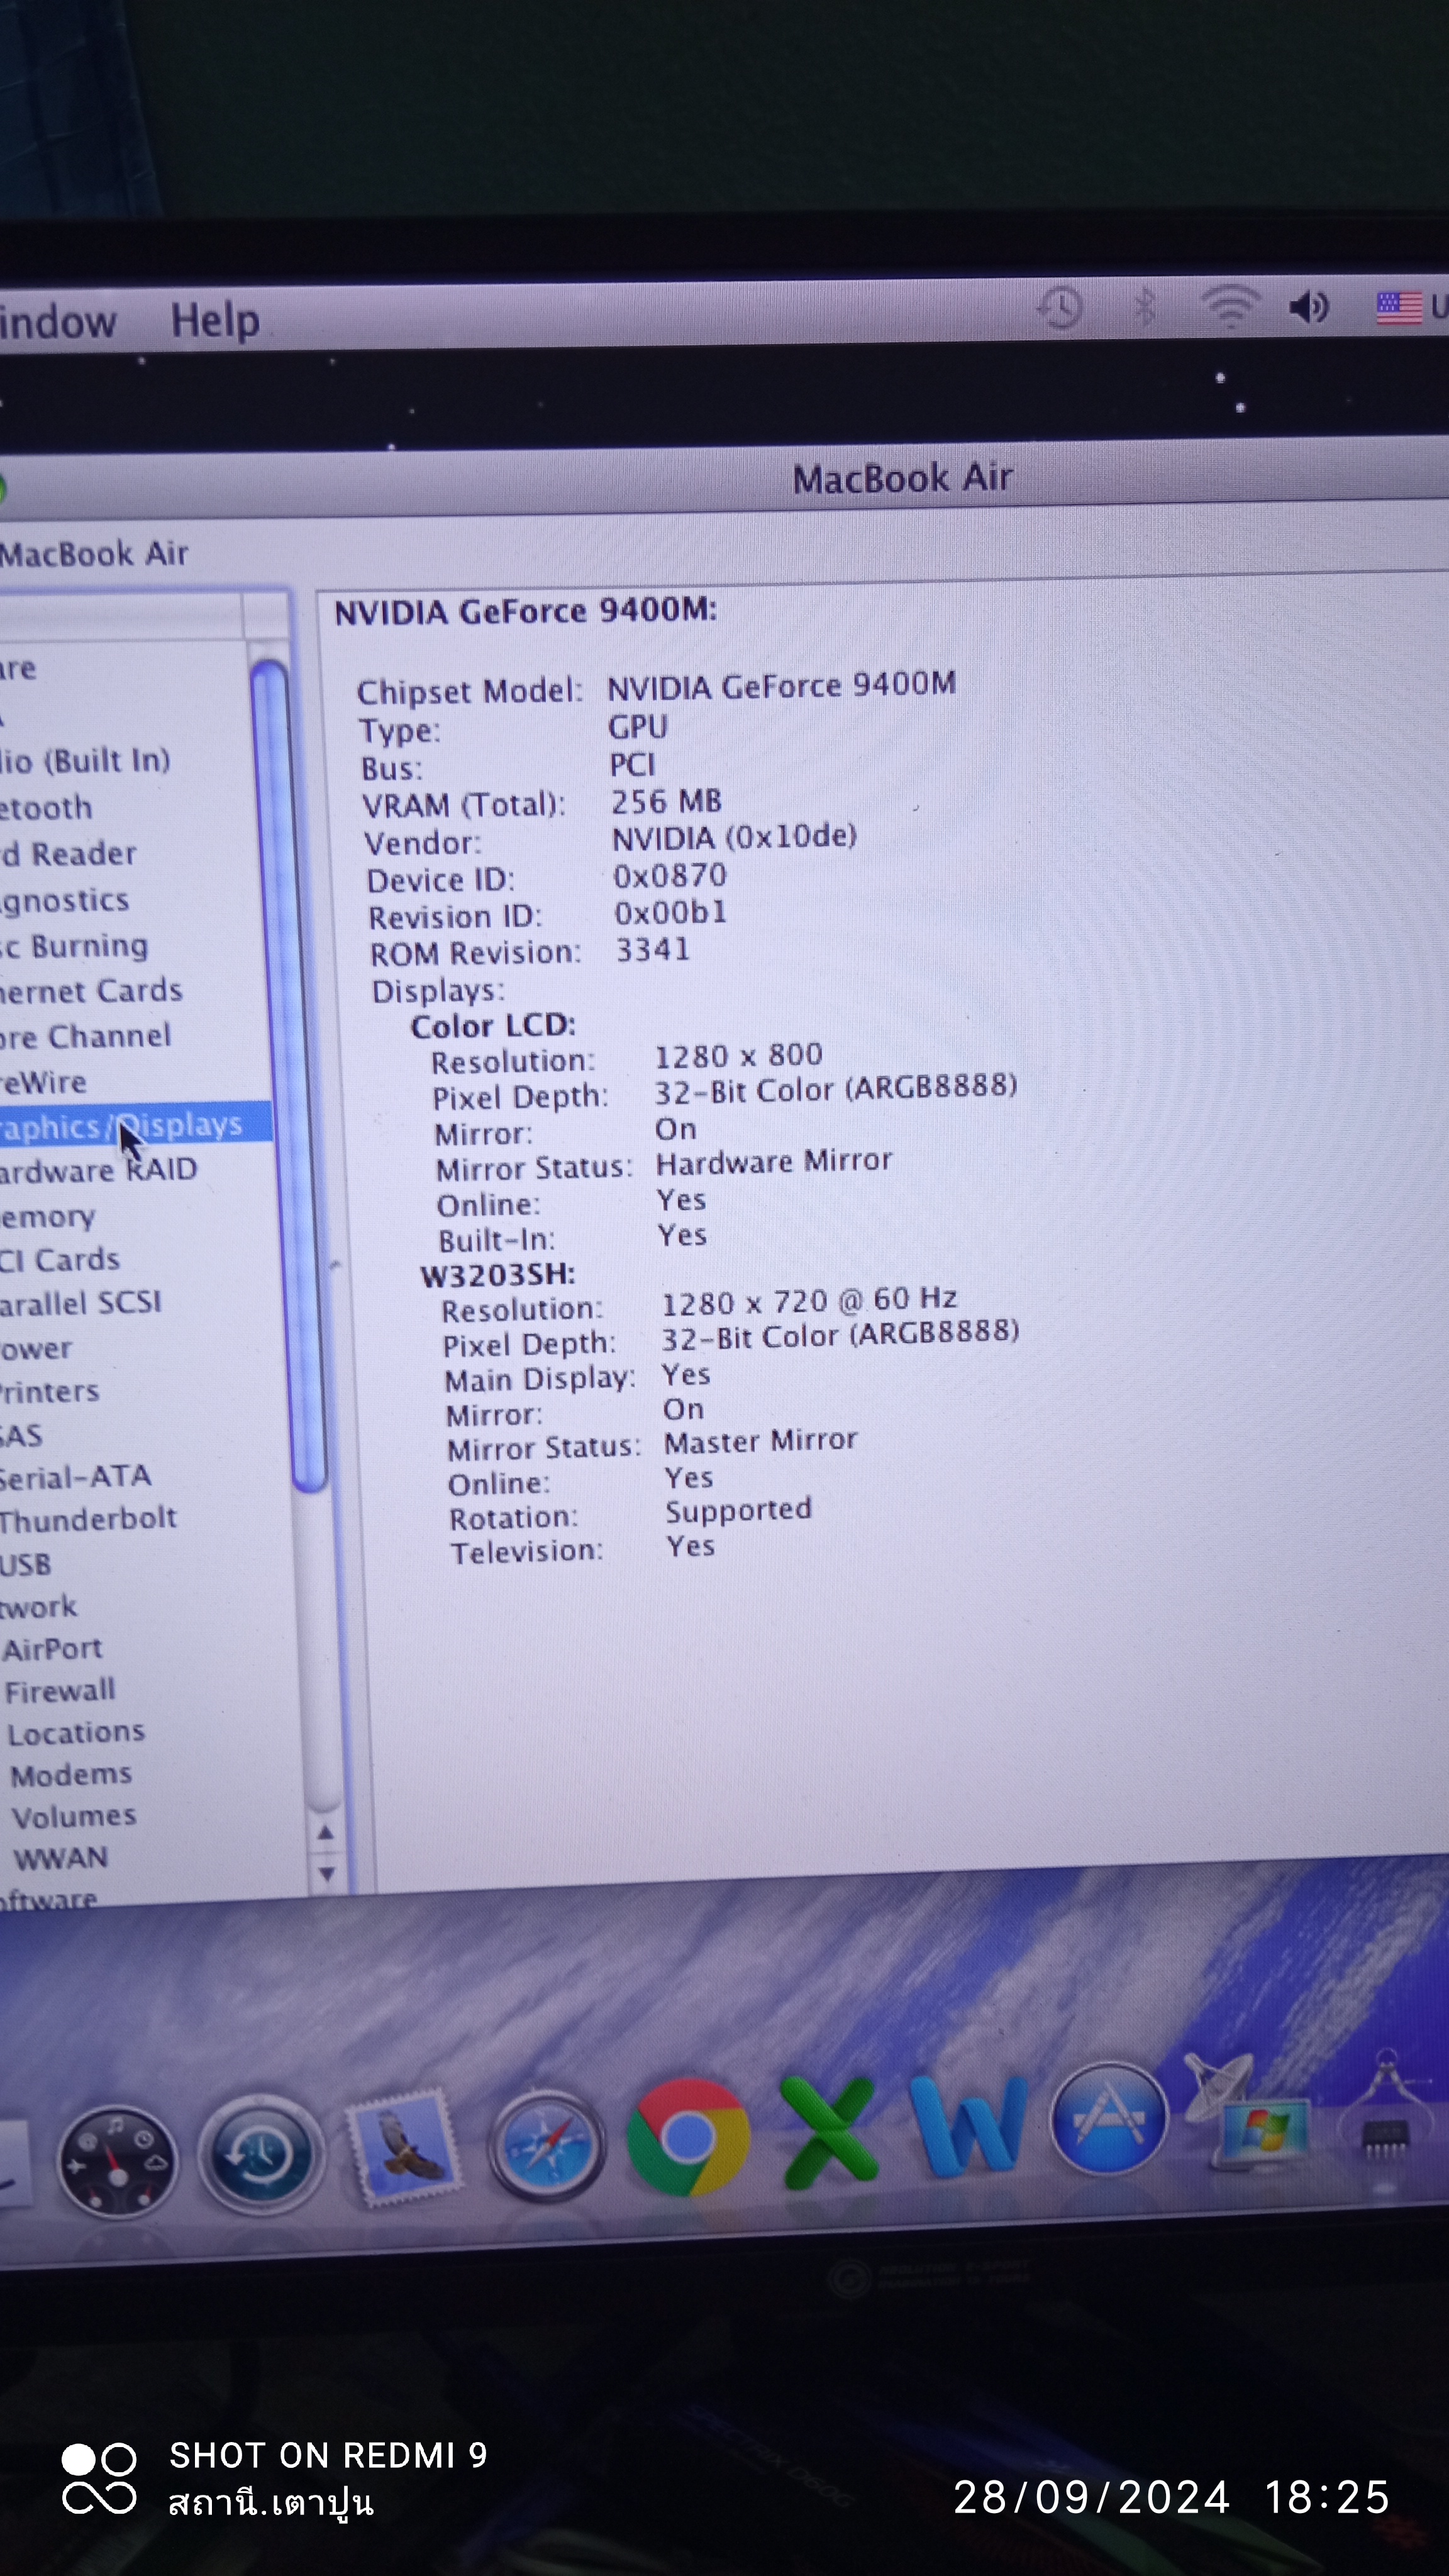Click the Network category in sidebar
The image size is (1449, 2576).
click(x=39, y=1607)
